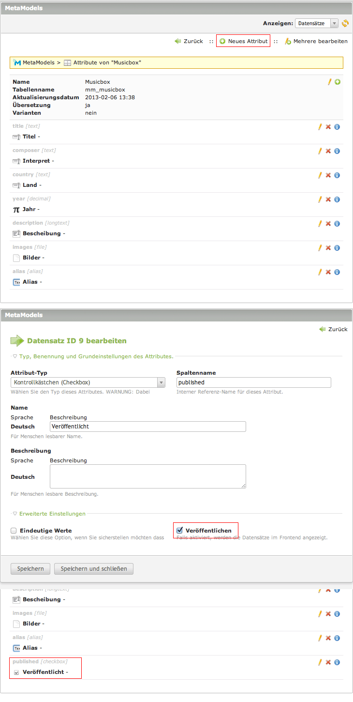Show info for the published checkbox attribute
Screen dimensions: 353x702
337,662
